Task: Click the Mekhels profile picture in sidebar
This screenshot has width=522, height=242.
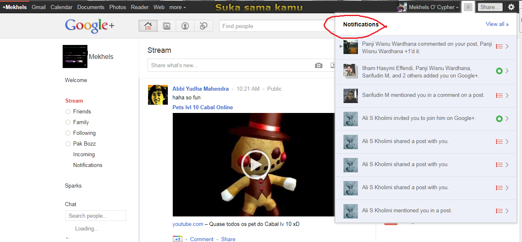Action: tap(75, 56)
